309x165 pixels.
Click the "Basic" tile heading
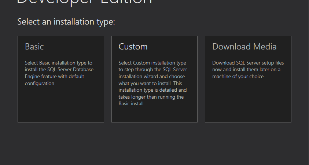(x=34, y=47)
